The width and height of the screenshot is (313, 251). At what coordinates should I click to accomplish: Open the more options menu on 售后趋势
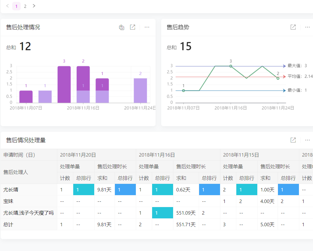click(x=307, y=27)
